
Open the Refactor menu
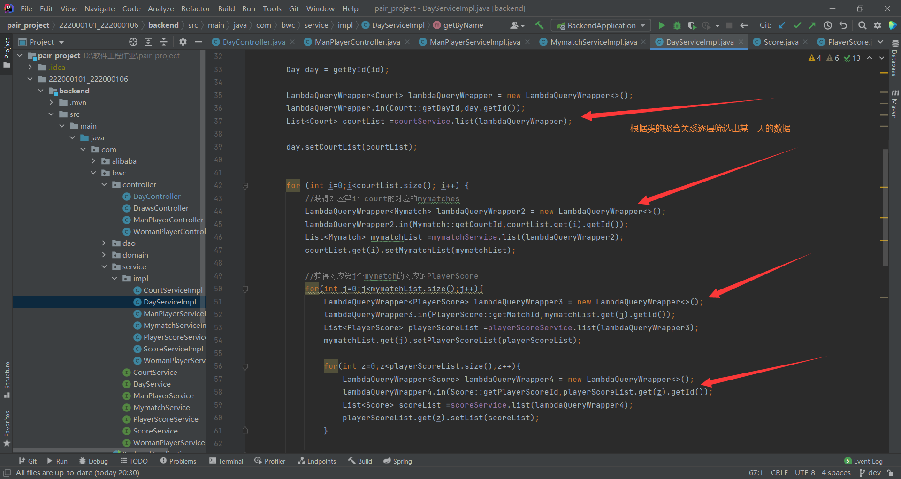click(x=195, y=8)
